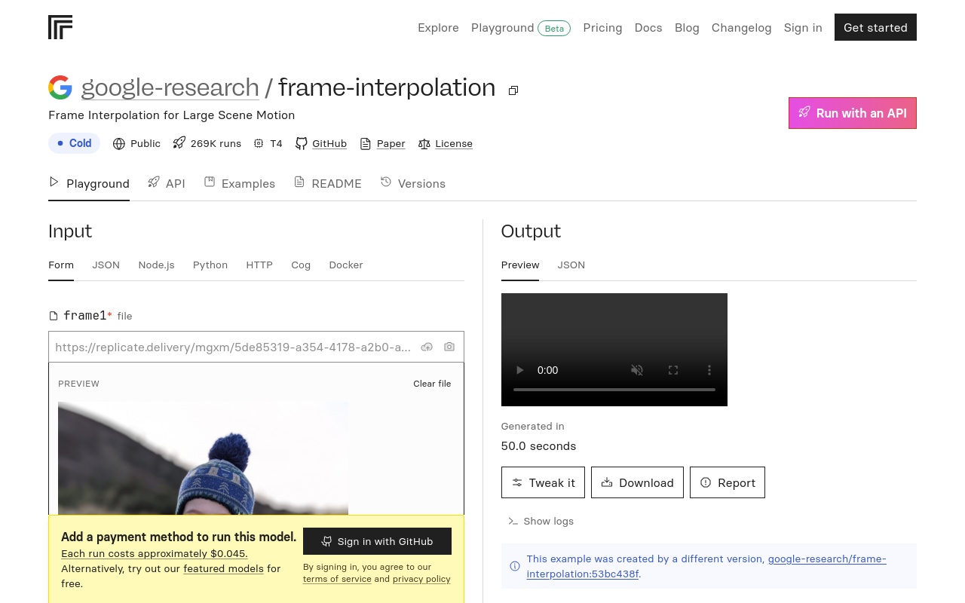Switch output view to JSON

tap(571, 265)
